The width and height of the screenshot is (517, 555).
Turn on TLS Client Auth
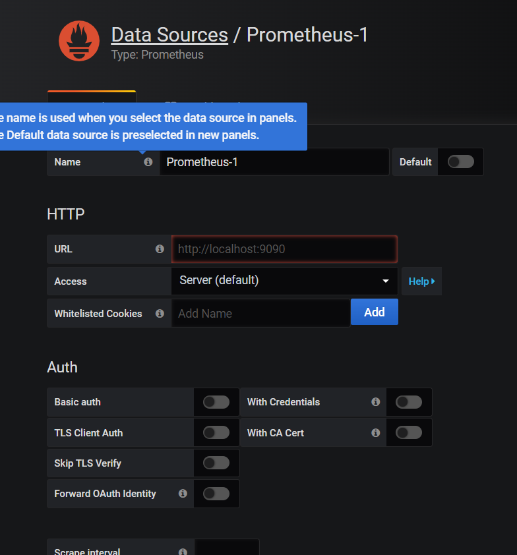(x=216, y=432)
